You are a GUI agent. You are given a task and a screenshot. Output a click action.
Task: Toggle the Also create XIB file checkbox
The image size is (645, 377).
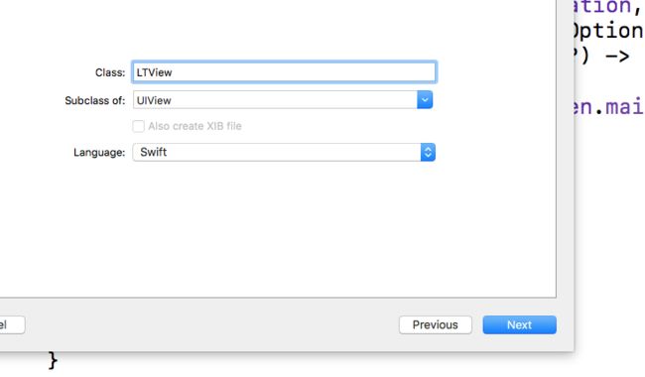coord(138,126)
